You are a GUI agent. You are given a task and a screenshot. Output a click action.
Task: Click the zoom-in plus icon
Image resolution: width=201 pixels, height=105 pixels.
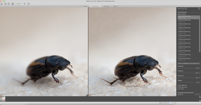[x=175, y=103]
